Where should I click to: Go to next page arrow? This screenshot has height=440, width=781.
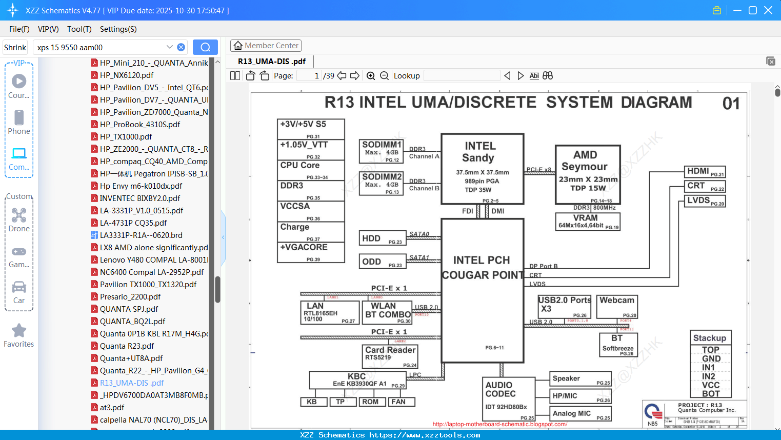coord(355,75)
